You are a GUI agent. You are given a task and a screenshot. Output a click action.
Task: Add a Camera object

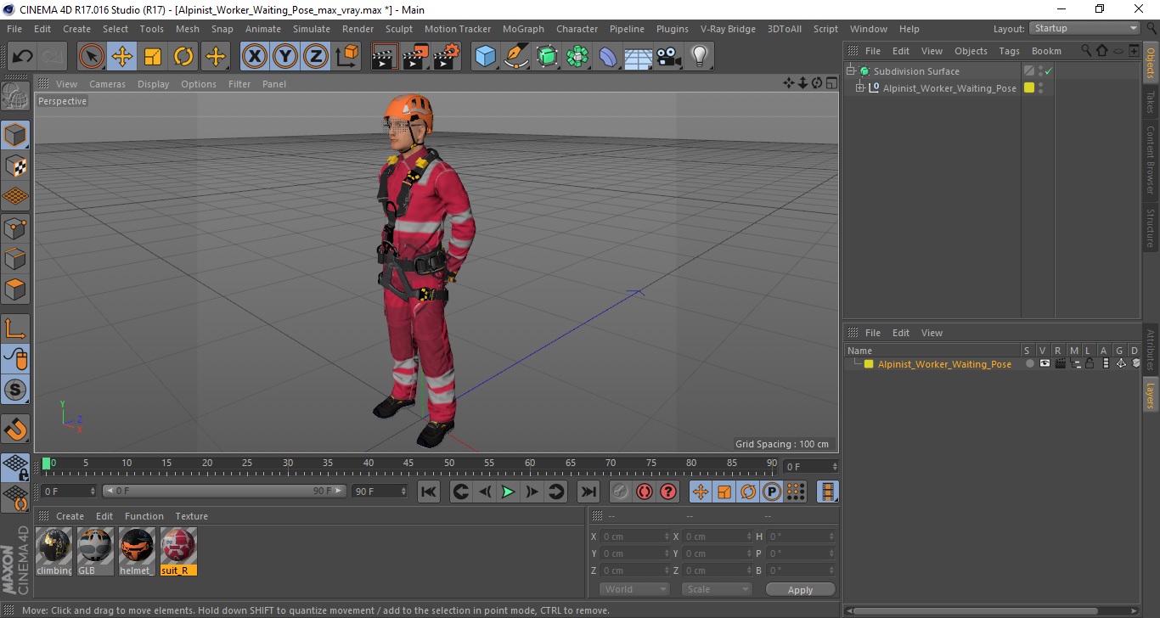[x=669, y=57]
